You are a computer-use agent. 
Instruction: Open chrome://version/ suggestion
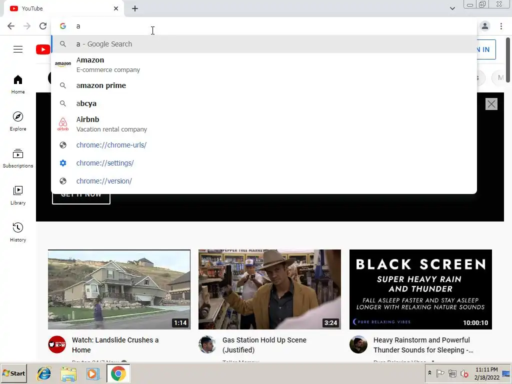coord(264,181)
